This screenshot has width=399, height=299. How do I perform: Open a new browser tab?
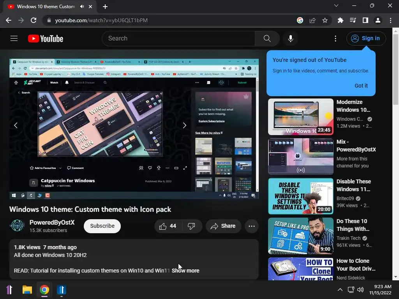pos(105,7)
